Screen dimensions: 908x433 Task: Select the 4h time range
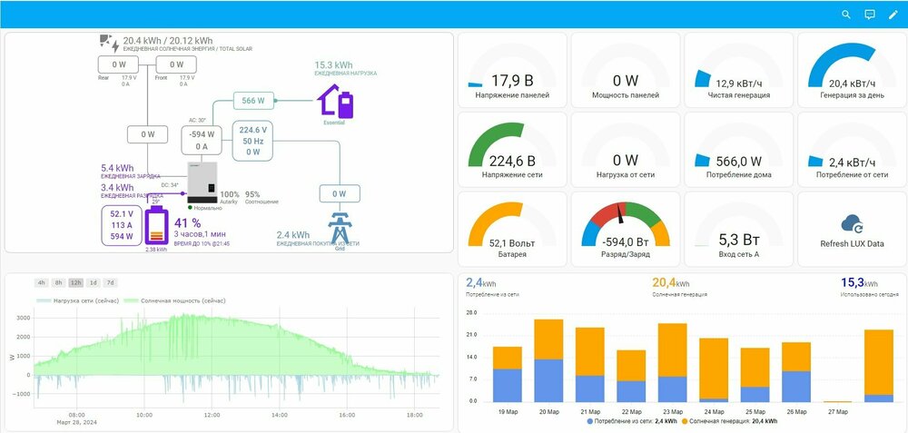[x=42, y=282]
